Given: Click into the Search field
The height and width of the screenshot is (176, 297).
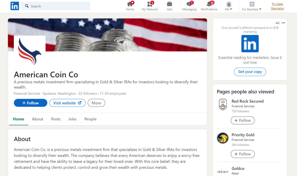Looking at the screenshot, I should [55, 6].
